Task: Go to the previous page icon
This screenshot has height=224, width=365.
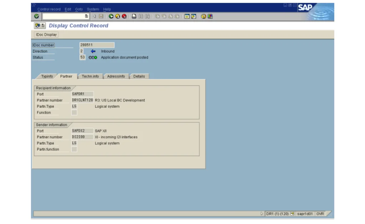Action: tap(164, 16)
